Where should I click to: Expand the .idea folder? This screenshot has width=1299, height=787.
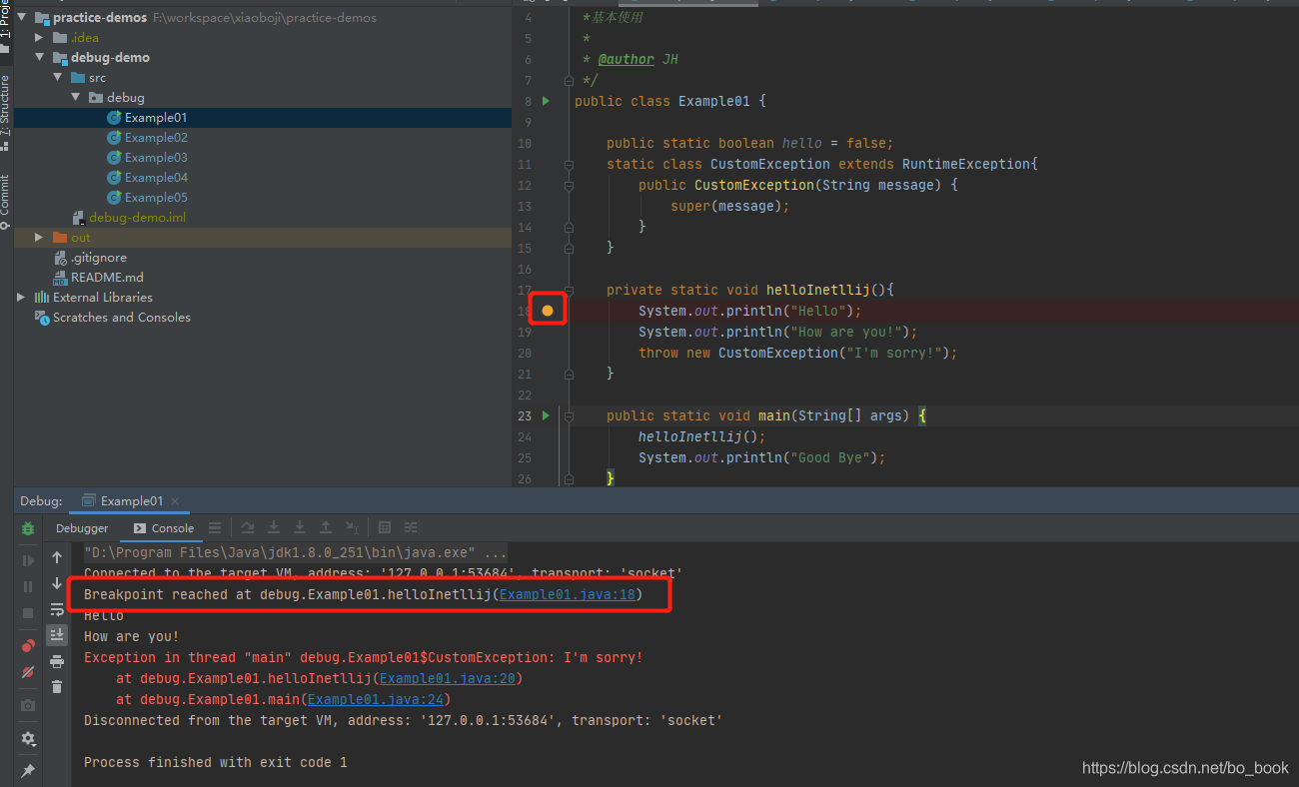pyautogui.click(x=40, y=38)
